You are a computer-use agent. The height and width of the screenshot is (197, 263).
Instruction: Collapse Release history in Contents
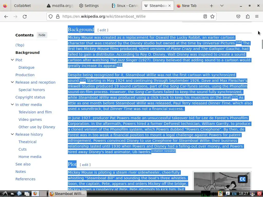[x=12, y=134]
